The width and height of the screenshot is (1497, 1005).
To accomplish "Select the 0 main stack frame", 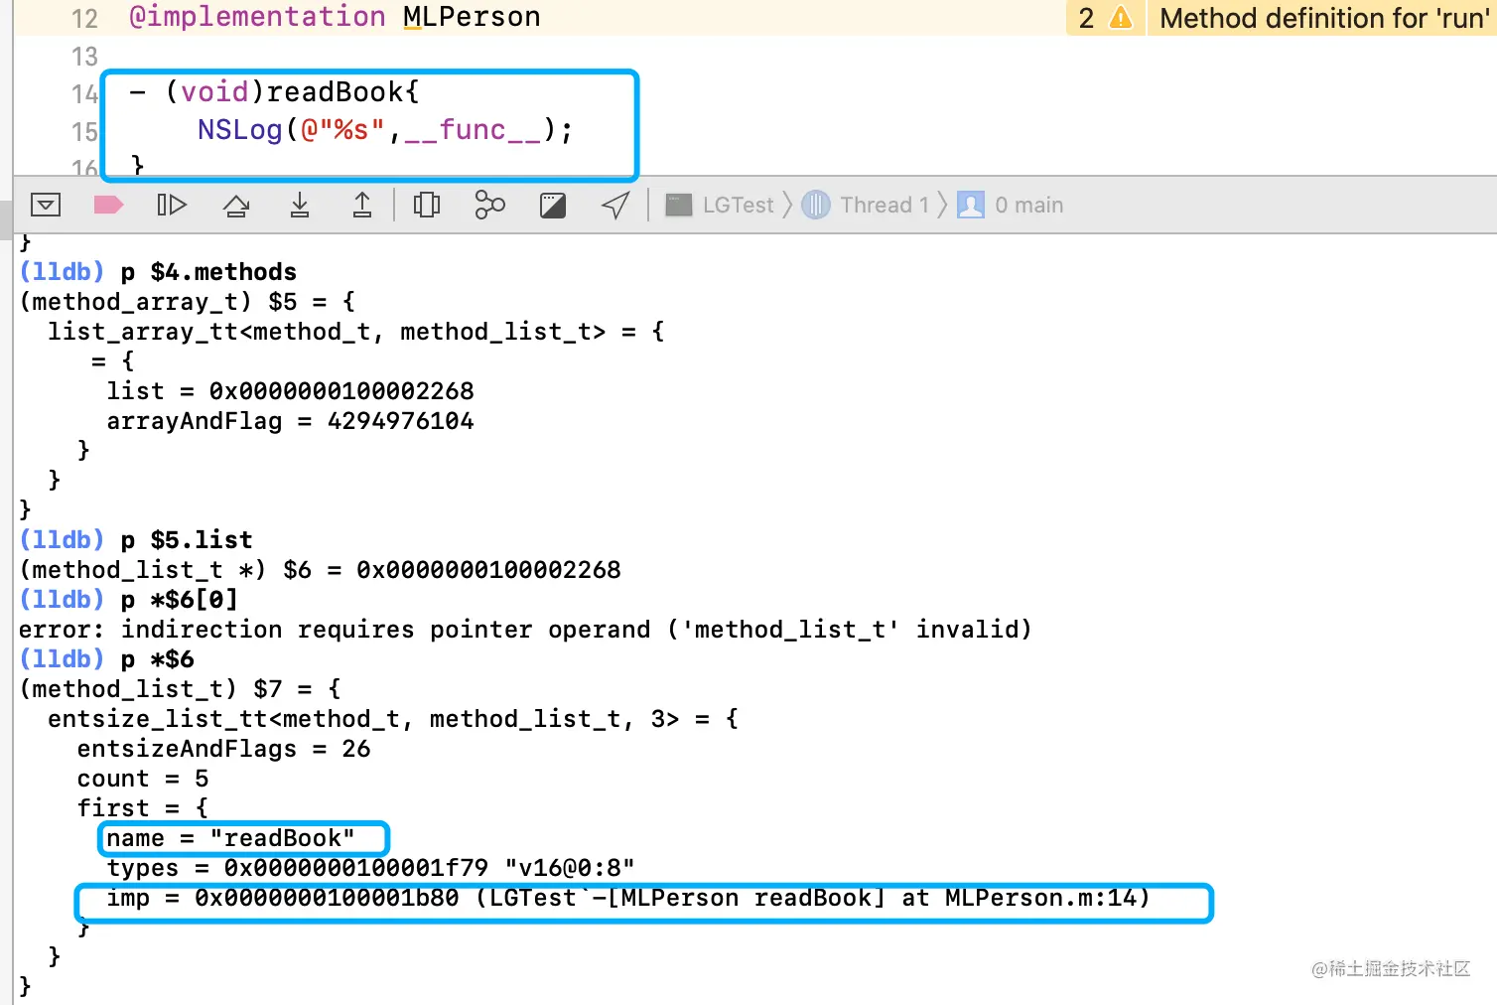I will point(1011,205).
